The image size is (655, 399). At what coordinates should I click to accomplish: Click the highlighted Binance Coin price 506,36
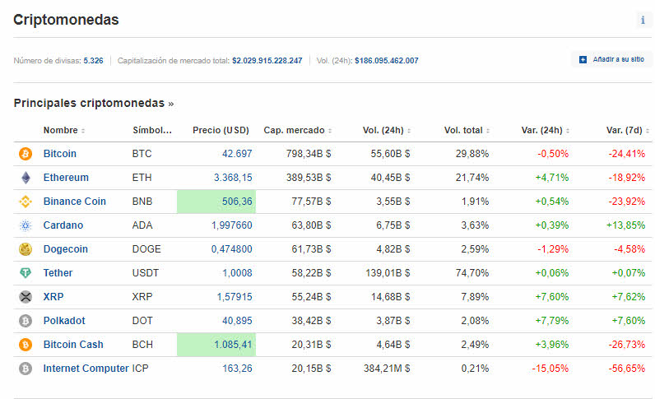[236, 202]
